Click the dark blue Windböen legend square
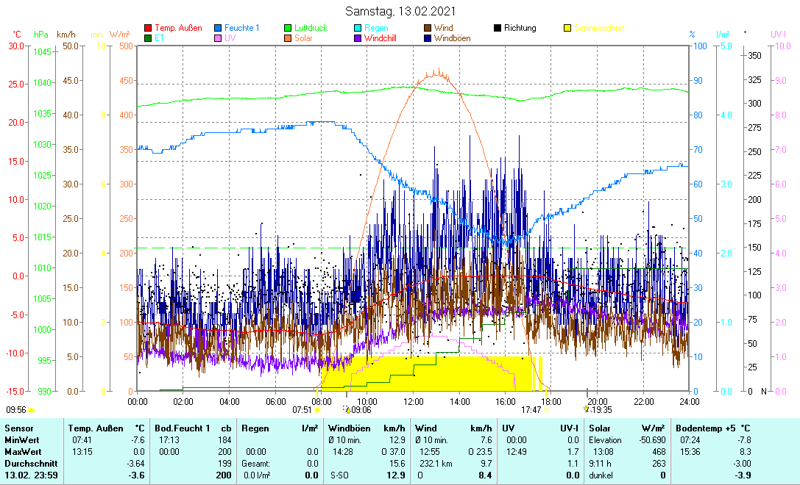Viewport: 800px width, 485px height. click(x=428, y=38)
